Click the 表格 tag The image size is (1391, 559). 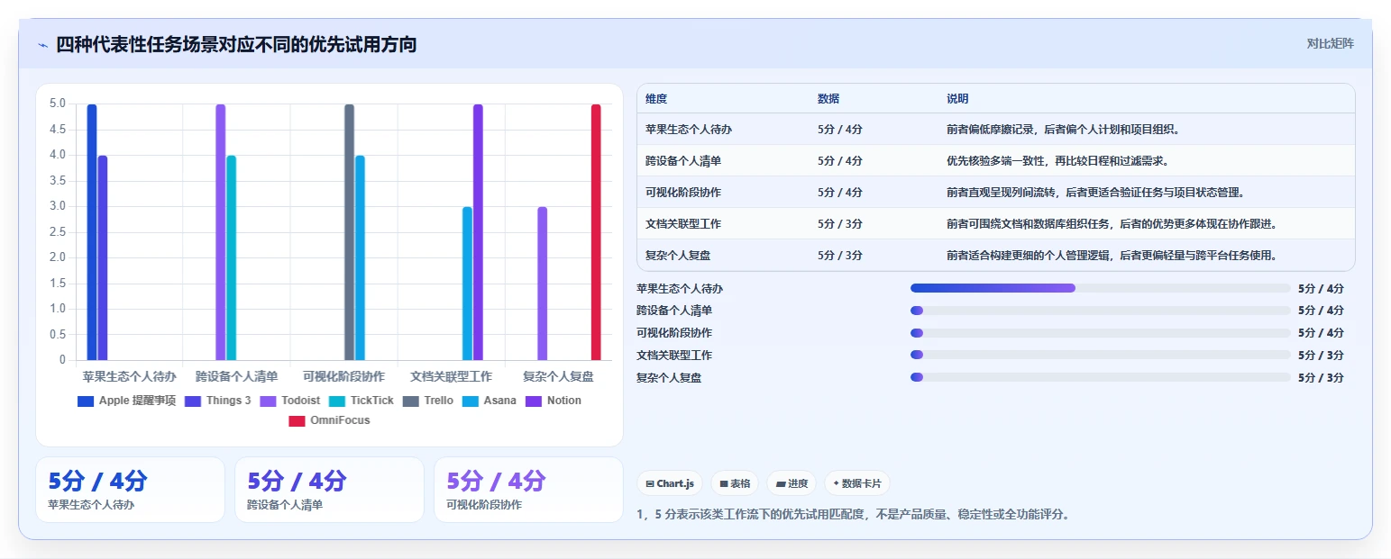click(735, 483)
